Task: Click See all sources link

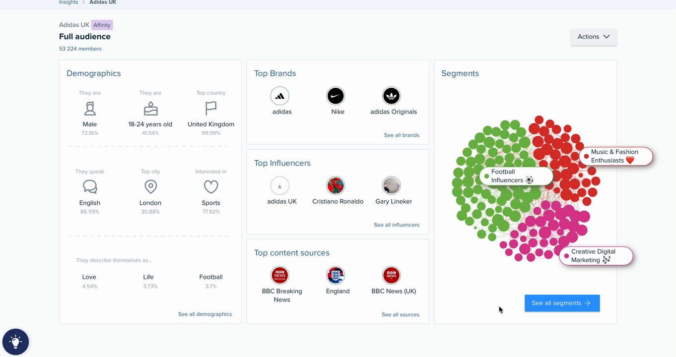Action: coord(401,314)
